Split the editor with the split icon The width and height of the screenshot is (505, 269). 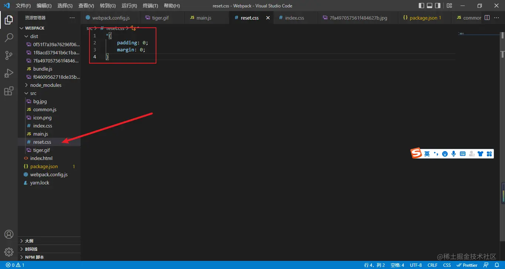[487, 18]
